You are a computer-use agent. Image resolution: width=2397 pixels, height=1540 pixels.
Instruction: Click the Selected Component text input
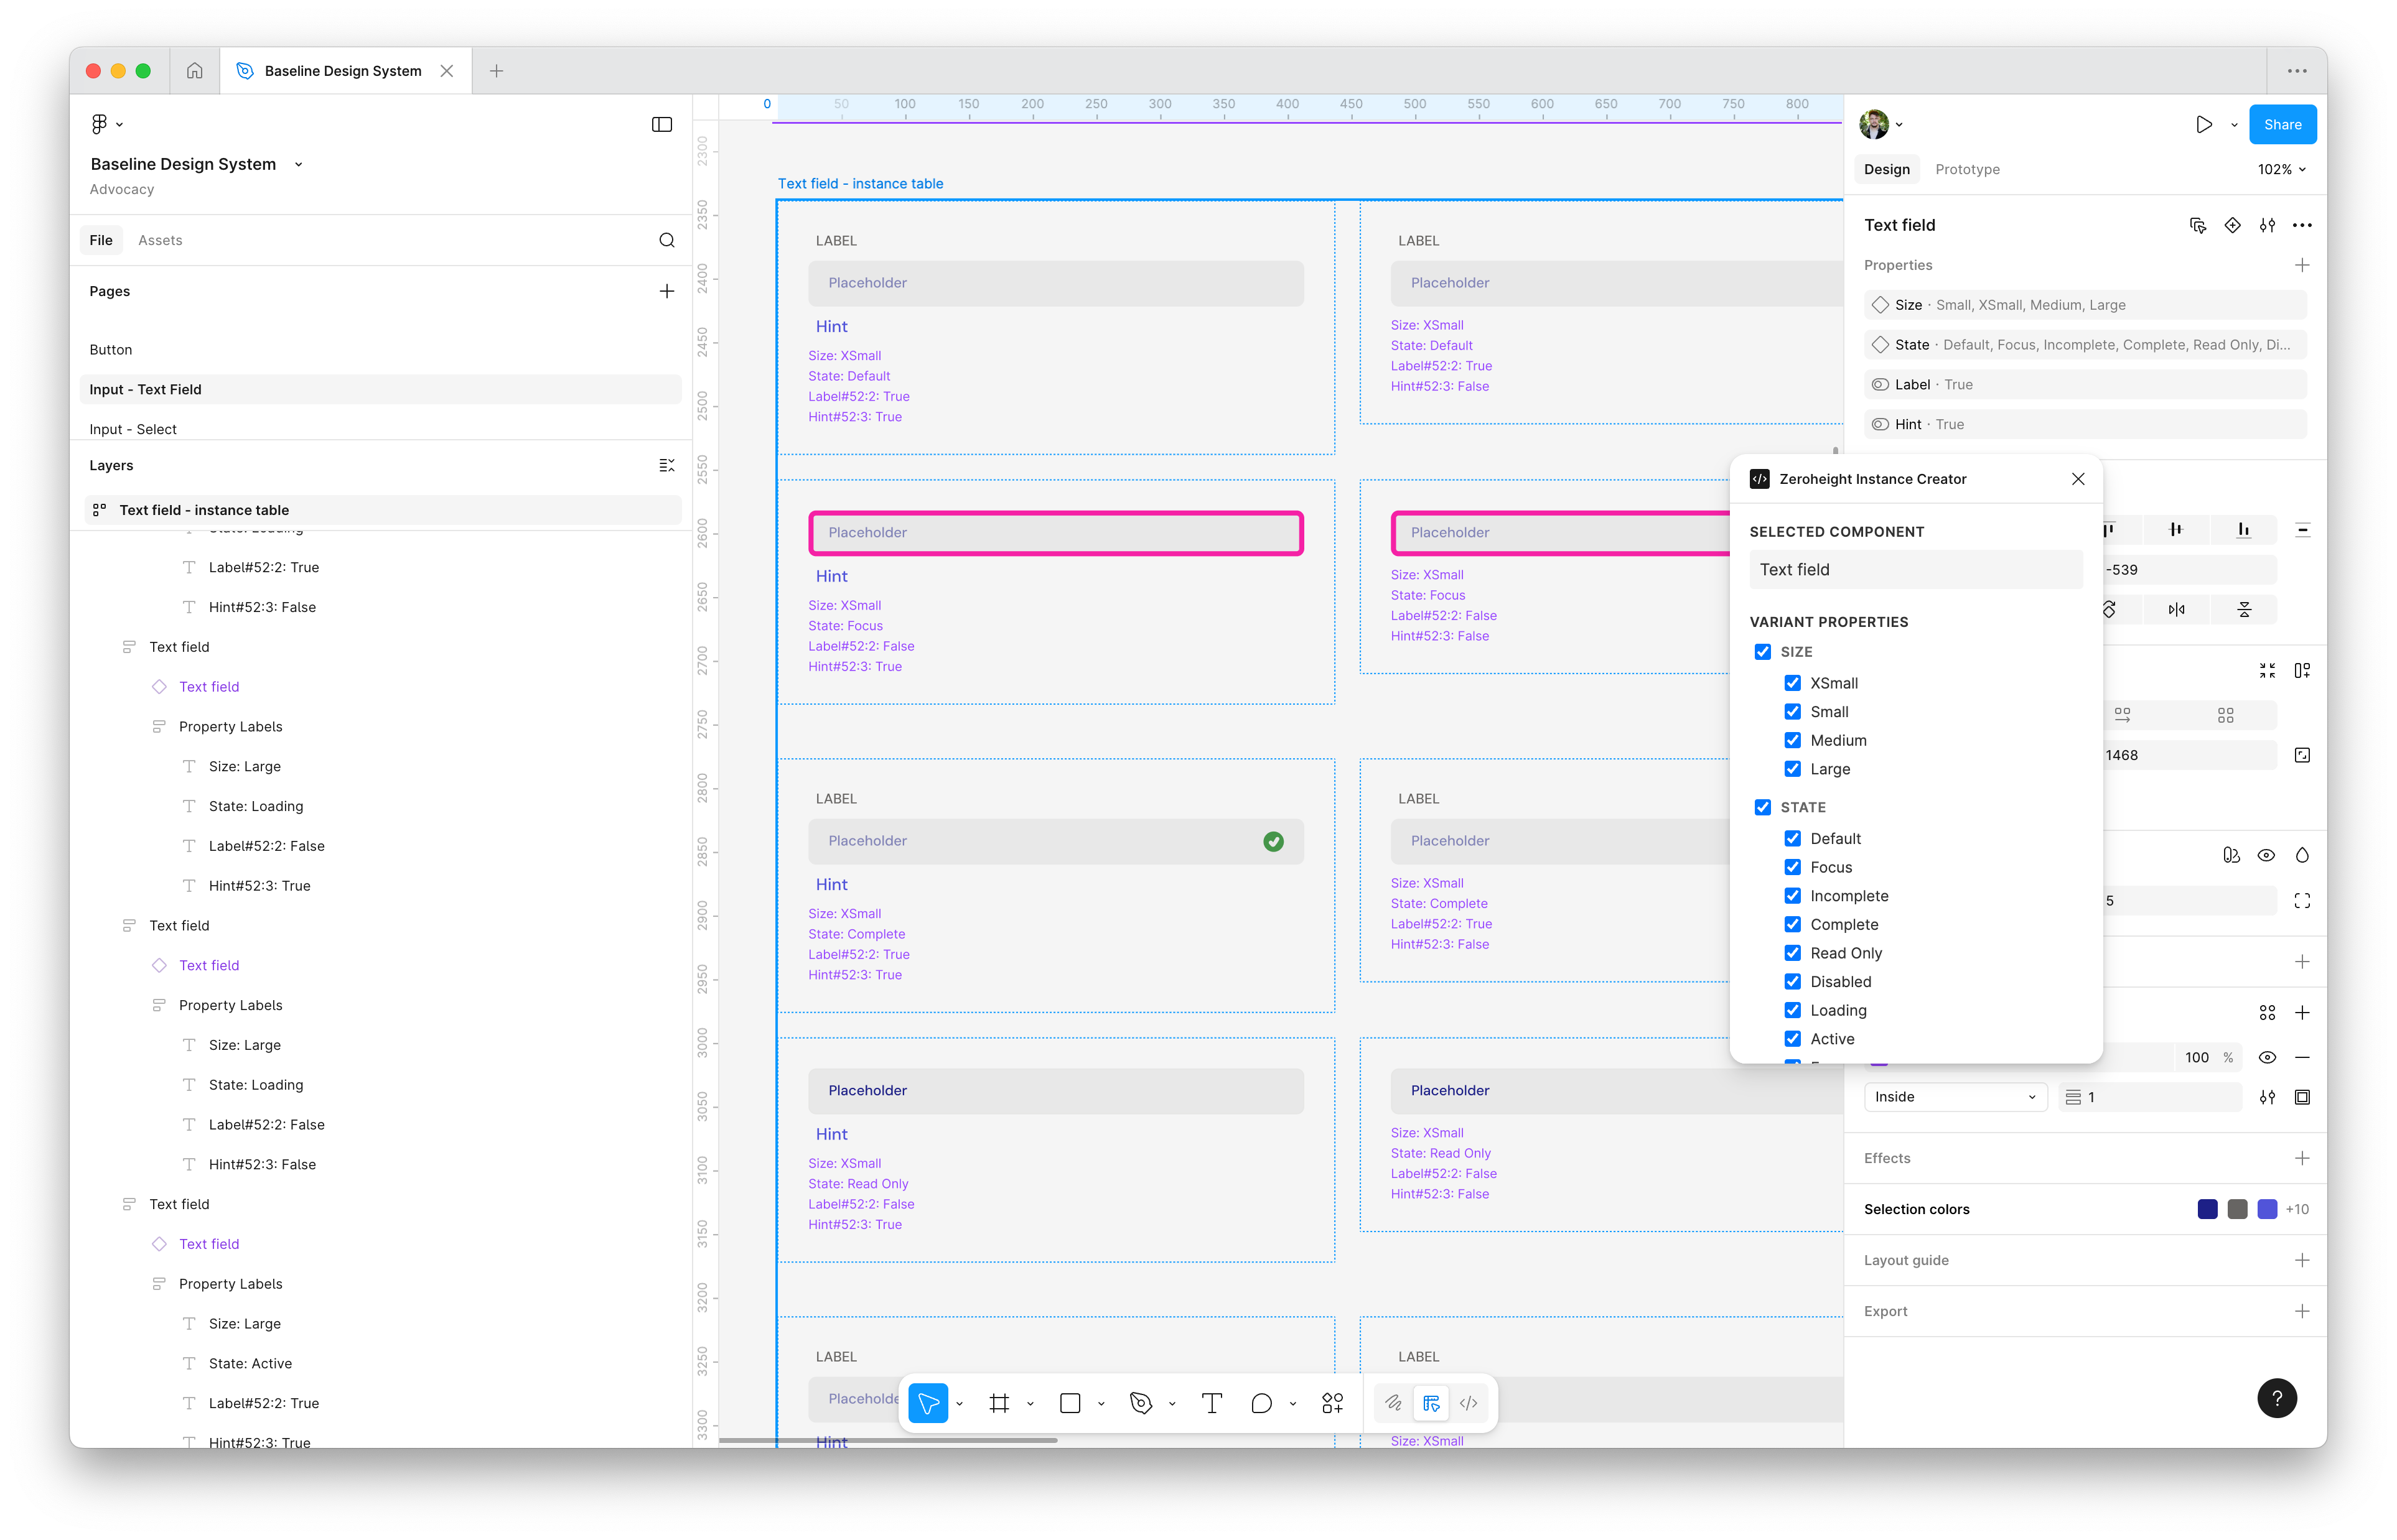pyautogui.click(x=1915, y=569)
